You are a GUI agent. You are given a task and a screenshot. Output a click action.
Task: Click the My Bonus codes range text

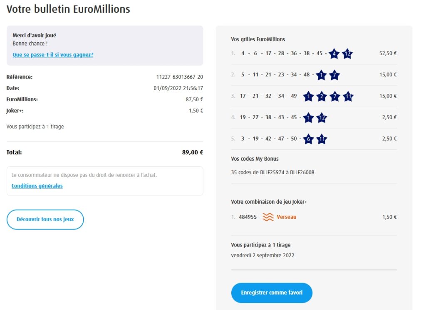272,172
